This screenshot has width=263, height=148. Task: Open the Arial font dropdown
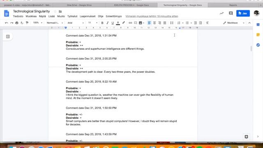click(x=76, y=23)
